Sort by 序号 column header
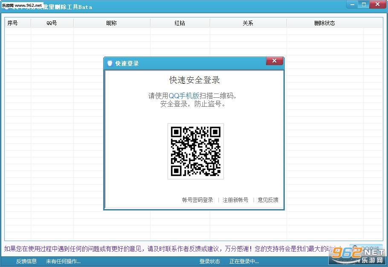 click(18, 23)
